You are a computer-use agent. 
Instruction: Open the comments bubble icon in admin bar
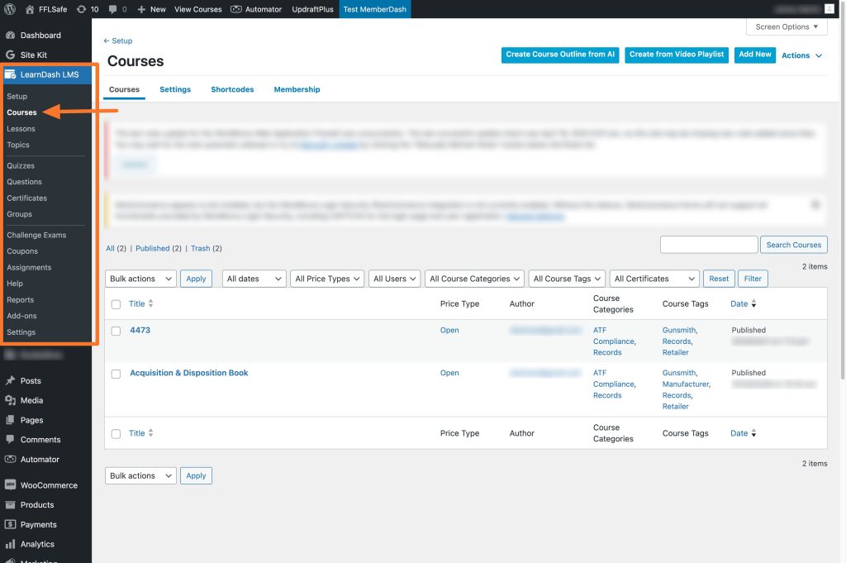tap(112, 9)
